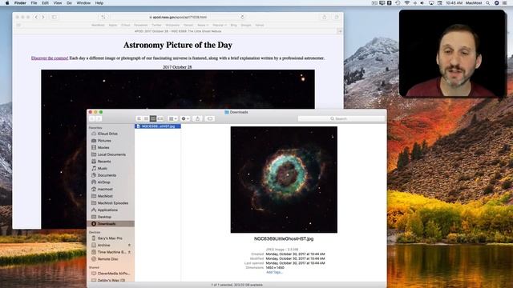Open the Window menu
Viewport: 513px width, 288px height.
[x=83, y=3]
